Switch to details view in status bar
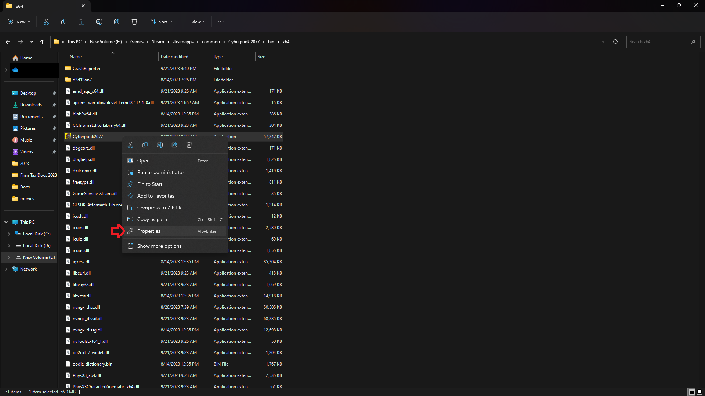The width and height of the screenshot is (705, 396). [x=691, y=392]
